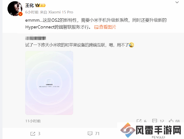This screenshot has height=139, width=184.
Task: Open the quoted post's 12 comments icon
Action: [155, 121]
